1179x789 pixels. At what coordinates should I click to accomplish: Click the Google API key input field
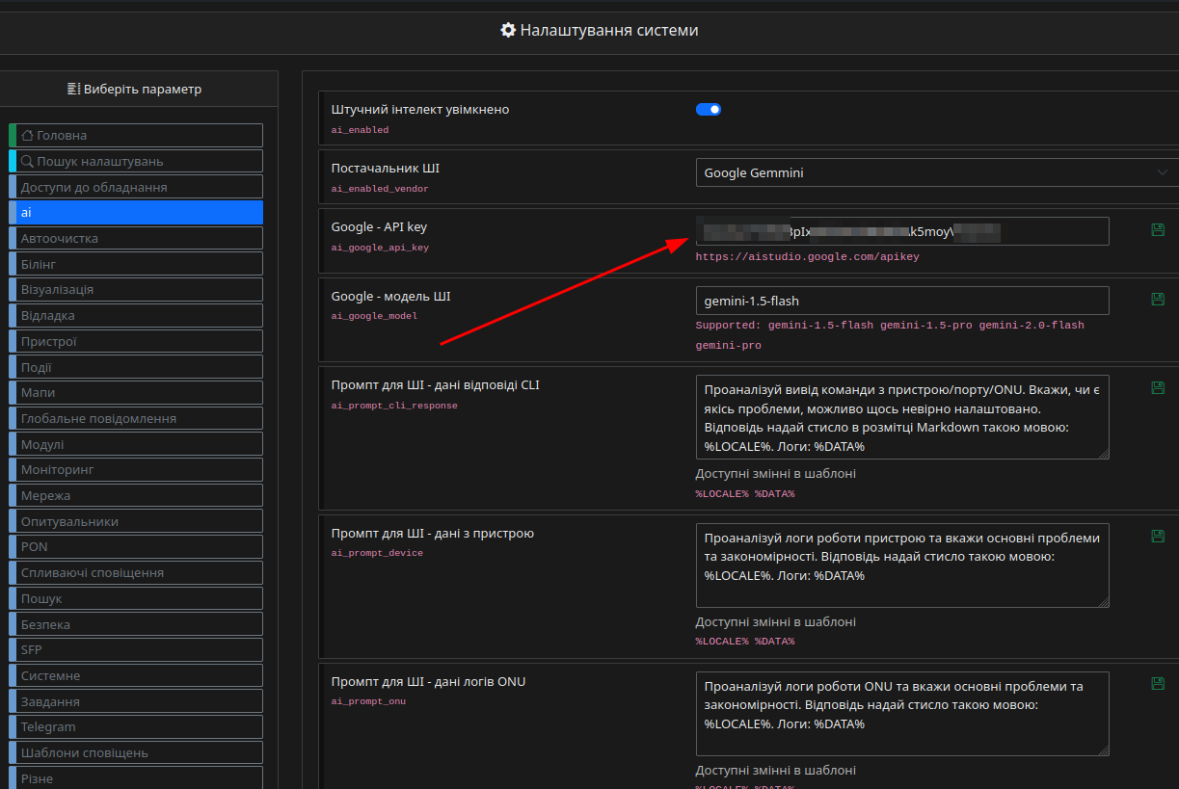pyautogui.click(x=902, y=231)
